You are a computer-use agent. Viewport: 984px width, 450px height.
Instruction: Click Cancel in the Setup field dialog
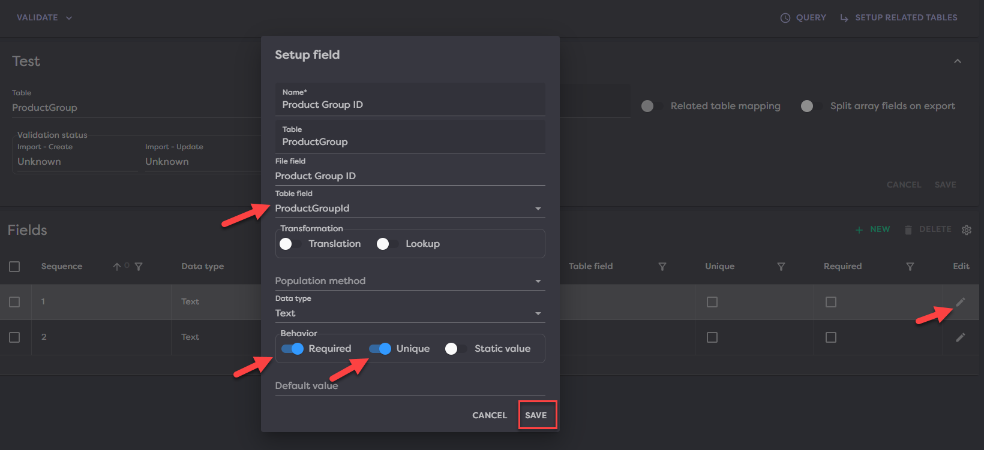[x=490, y=415]
